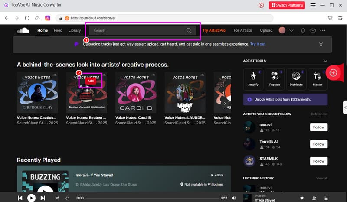Click the red Add button on the Reuben Vincent cover
This screenshot has width=347, height=202.
click(91, 81)
